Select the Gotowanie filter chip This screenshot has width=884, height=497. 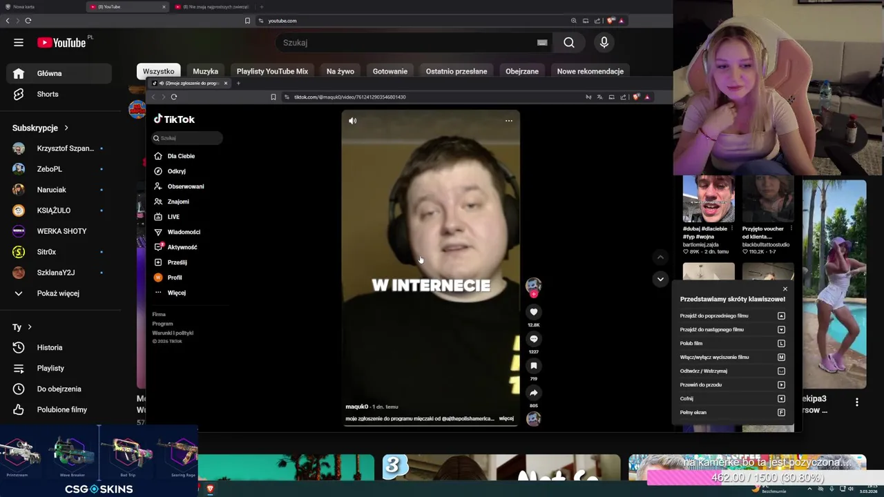click(390, 71)
